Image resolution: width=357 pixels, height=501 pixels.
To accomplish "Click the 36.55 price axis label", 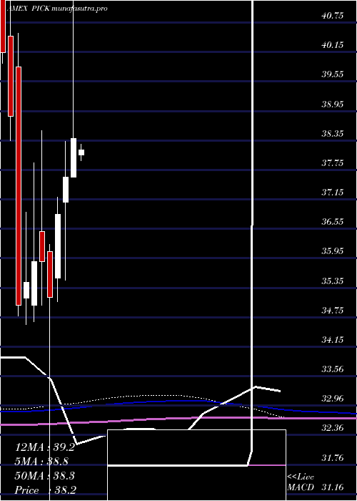I will pos(333,221).
